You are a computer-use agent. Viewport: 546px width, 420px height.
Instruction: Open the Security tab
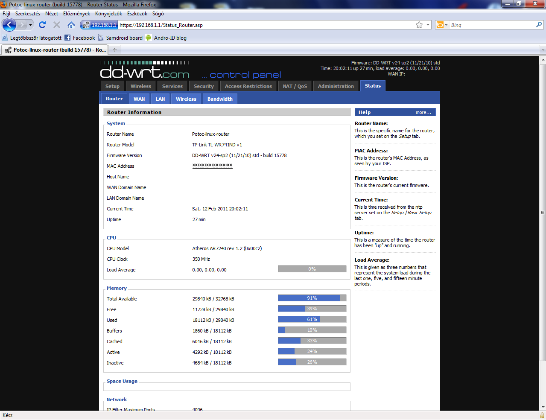204,86
